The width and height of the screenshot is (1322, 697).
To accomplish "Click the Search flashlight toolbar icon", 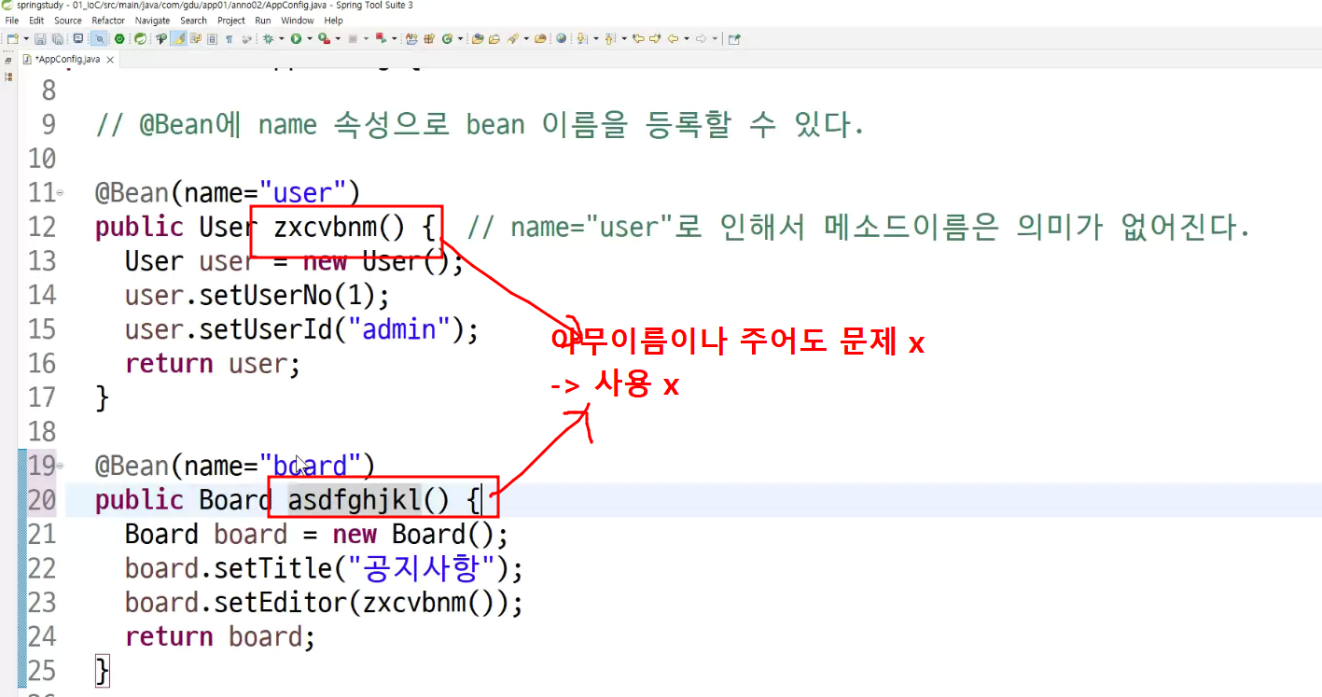I will tap(513, 38).
